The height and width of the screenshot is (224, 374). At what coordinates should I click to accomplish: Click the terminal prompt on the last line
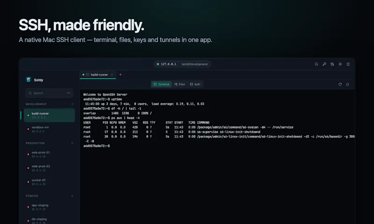(x=97, y=146)
